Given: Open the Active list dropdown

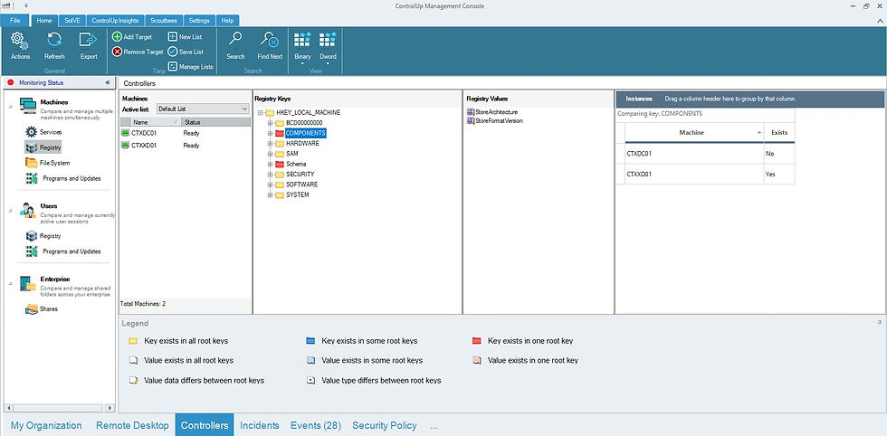Looking at the screenshot, I should tap(245, 109).
